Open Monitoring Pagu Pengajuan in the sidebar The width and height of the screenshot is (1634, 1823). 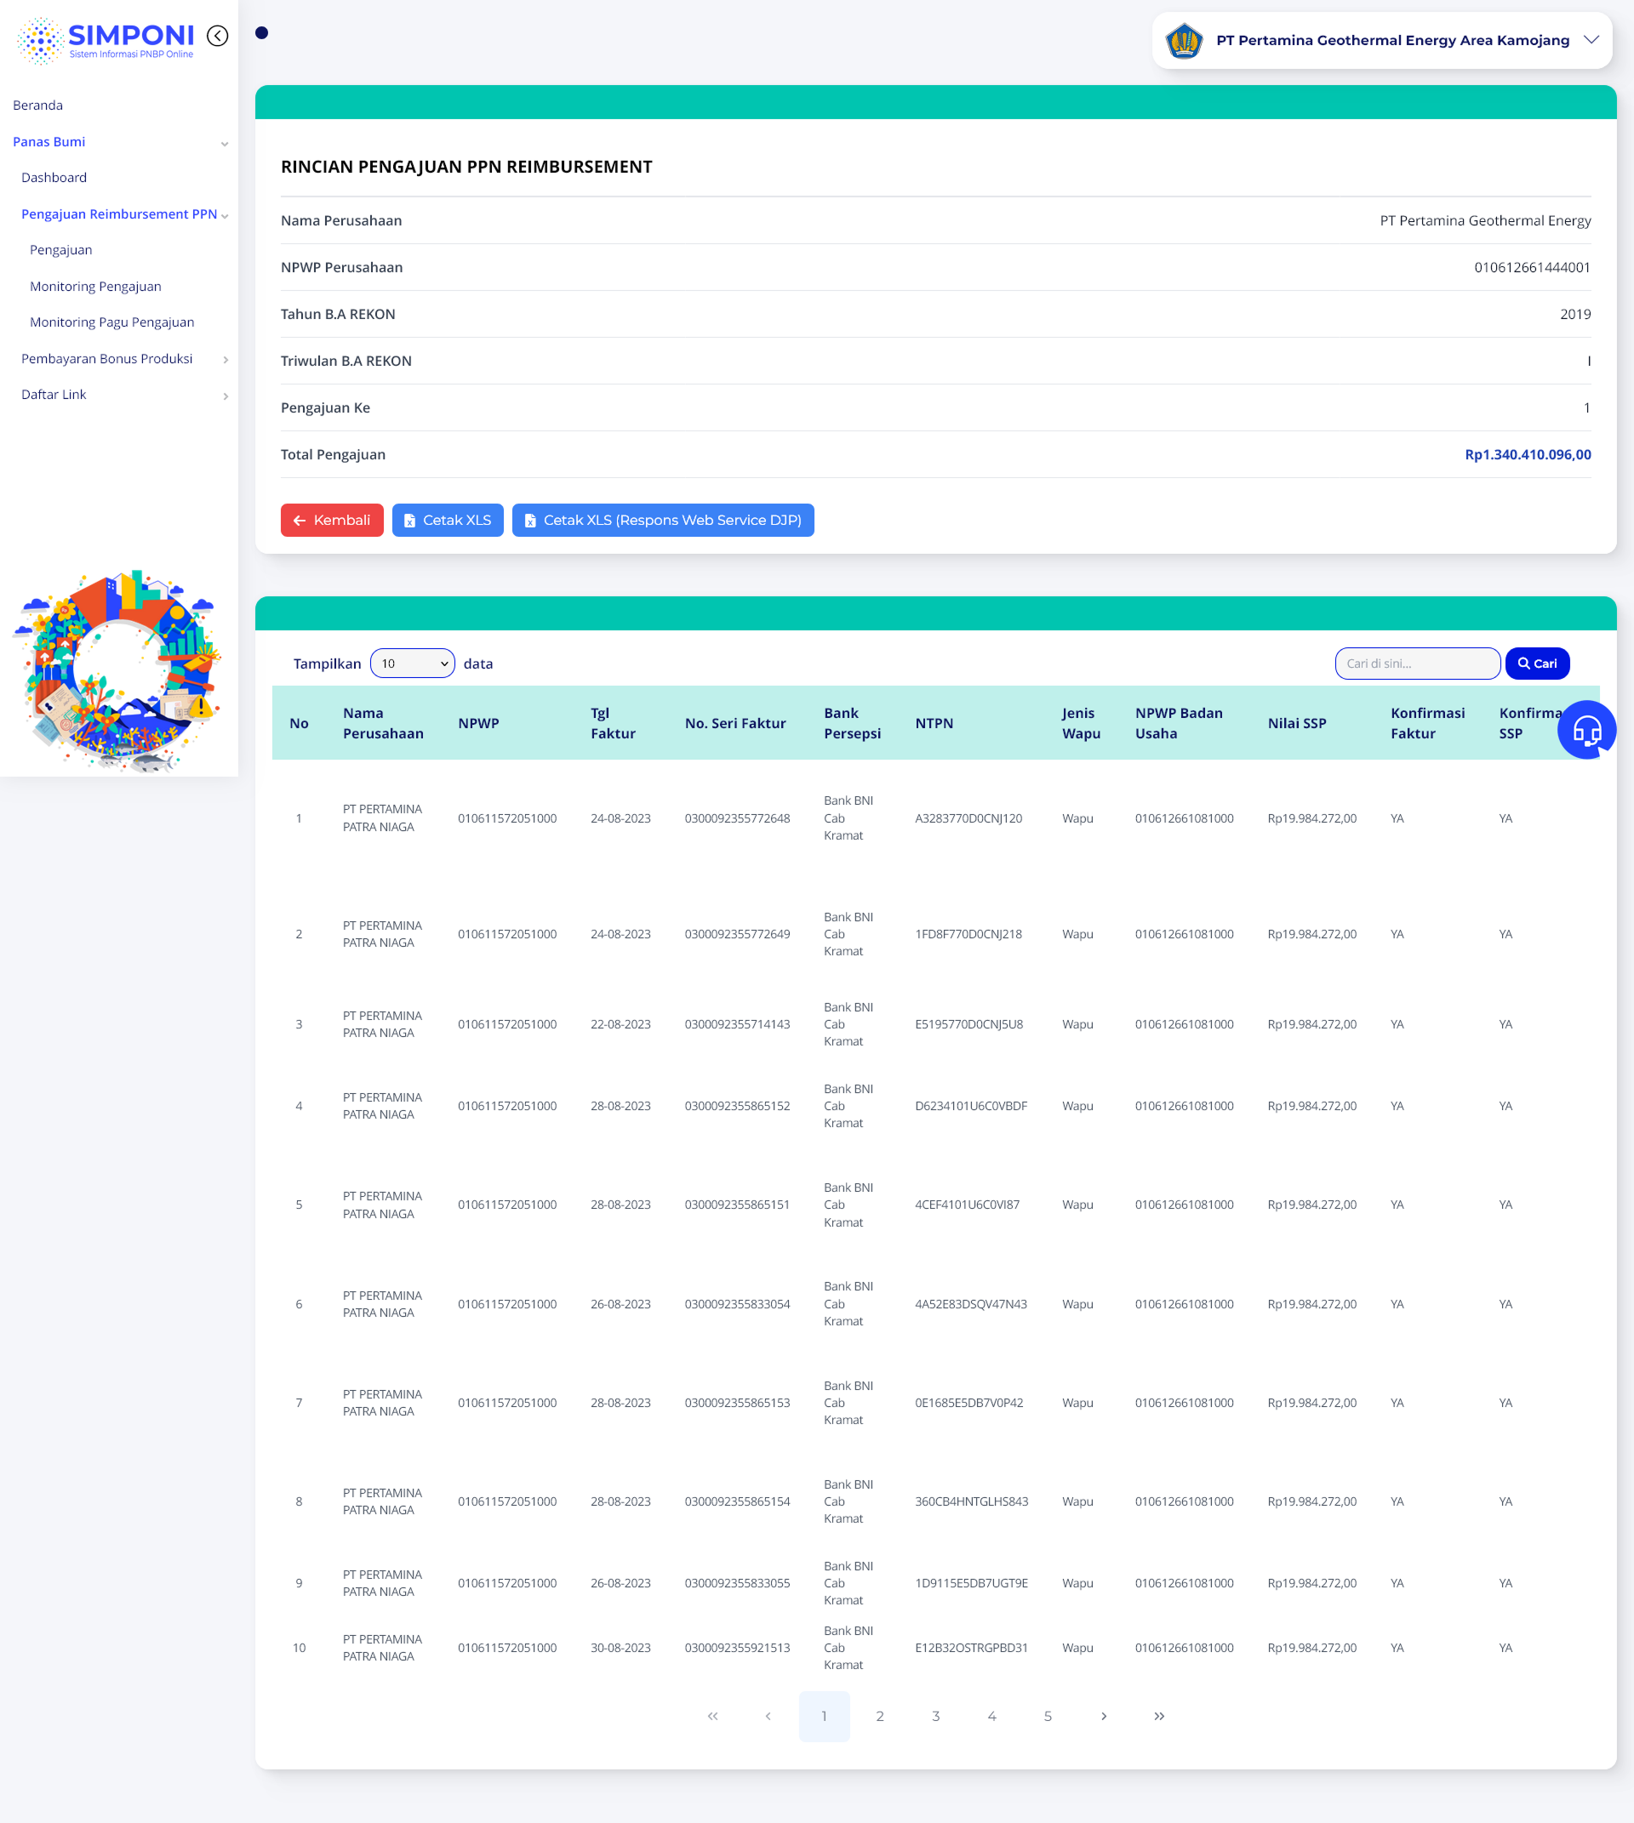(112, 322)
